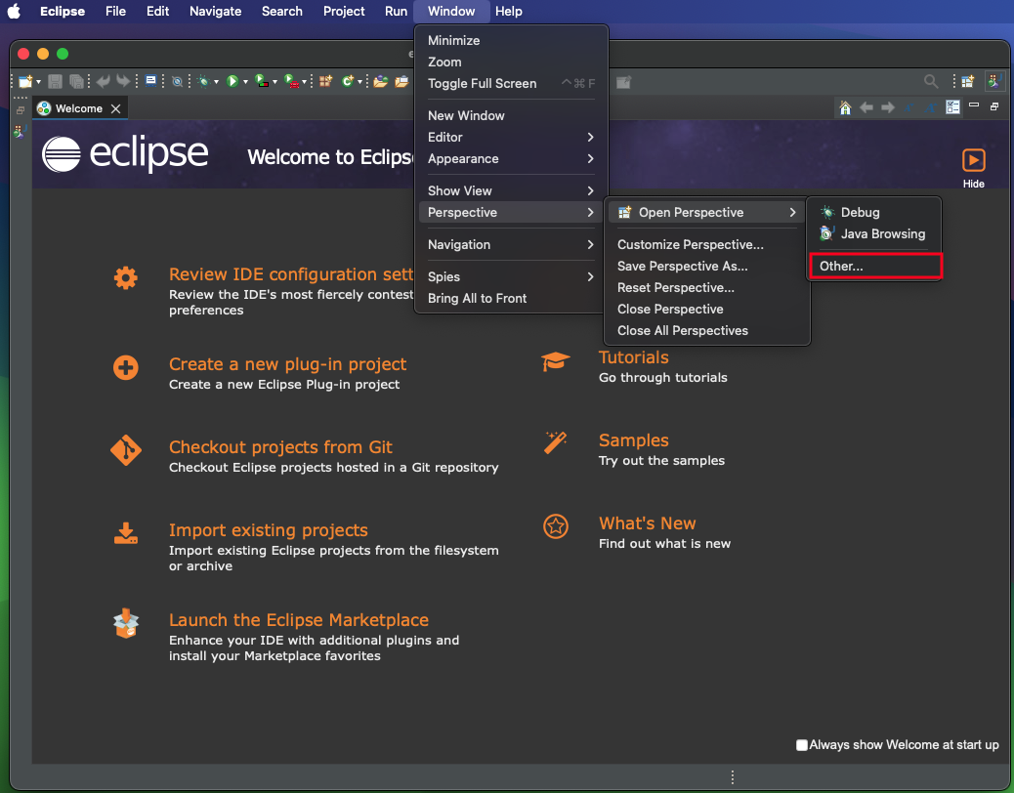Image resolution: width=1014 pixels, height=793 pixels.
Task: Choose New Window in Window menu
Action: click(511, 115)
